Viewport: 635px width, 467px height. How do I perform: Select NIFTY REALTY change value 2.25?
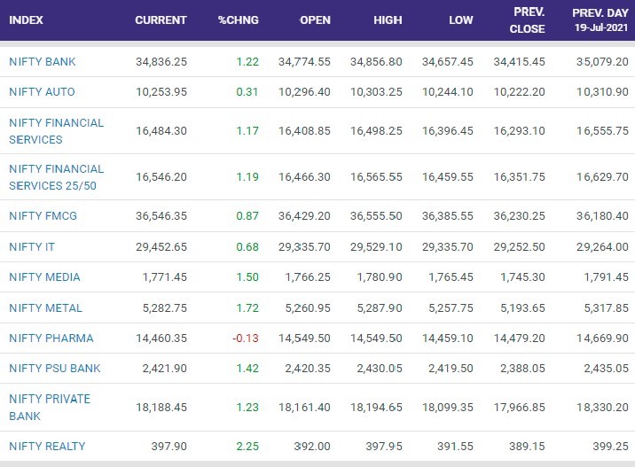pyautogui.click(x=247, y=447)
